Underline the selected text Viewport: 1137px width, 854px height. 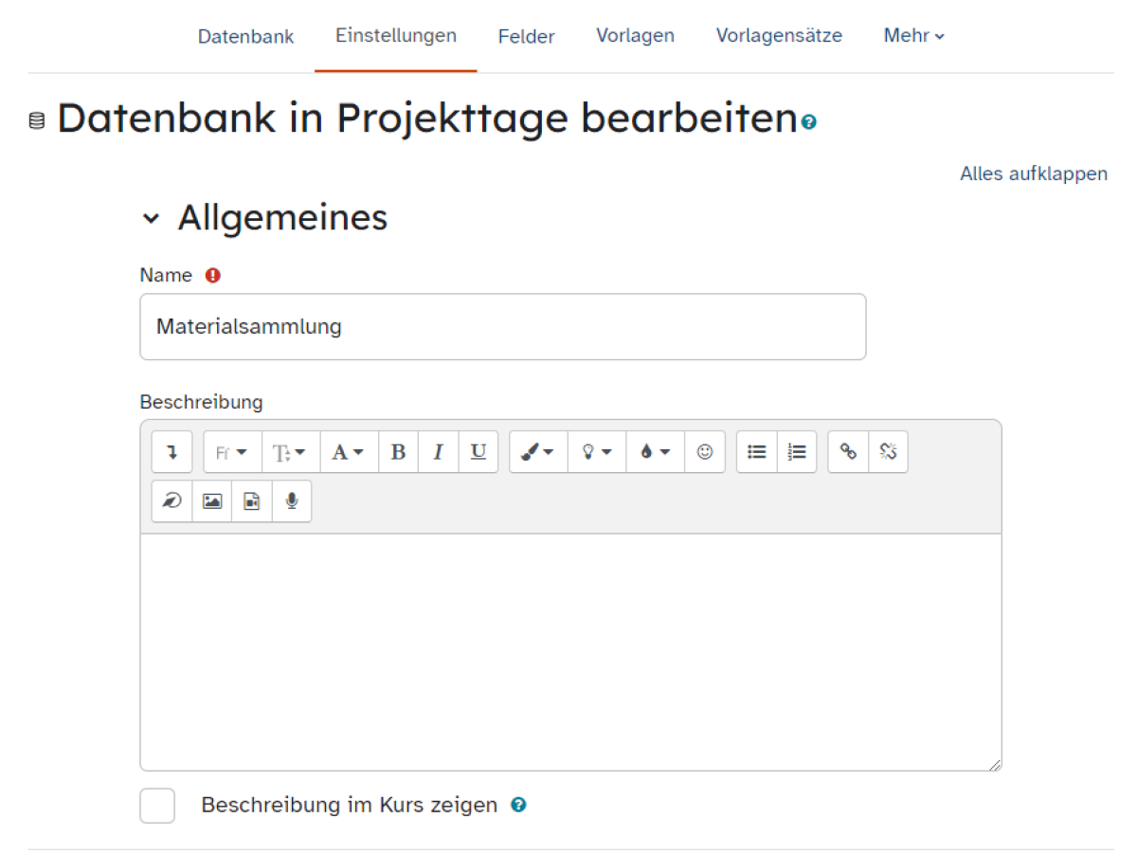tap(478, 452)
